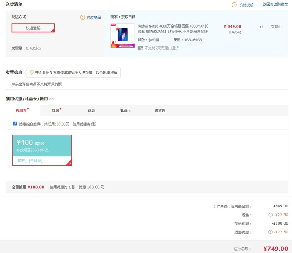292x253 pixels.
Task: Switch to the 优惠券 tab
Action: [23, 110]
